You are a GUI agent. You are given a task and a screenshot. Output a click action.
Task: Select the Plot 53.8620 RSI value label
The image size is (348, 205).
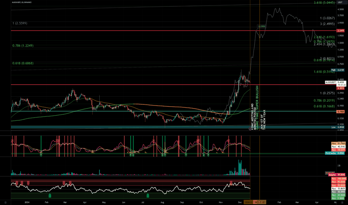338,189
